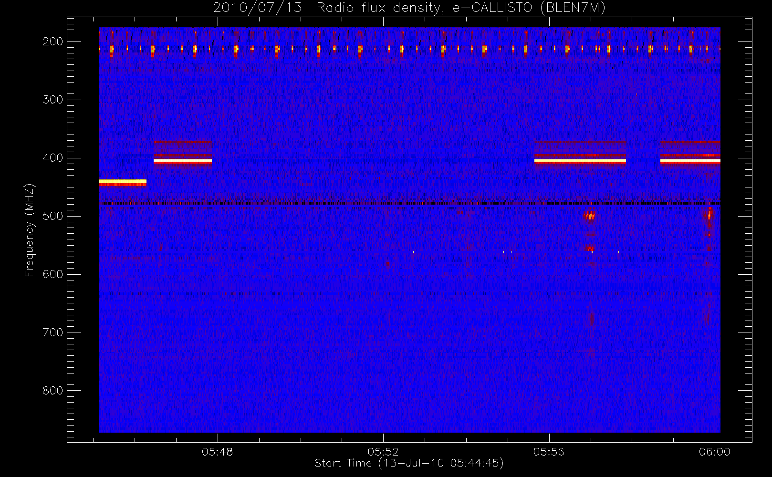Click the '05:52' time tick label
Viewport: 772px width, 477px height.
tap(383, 452)
